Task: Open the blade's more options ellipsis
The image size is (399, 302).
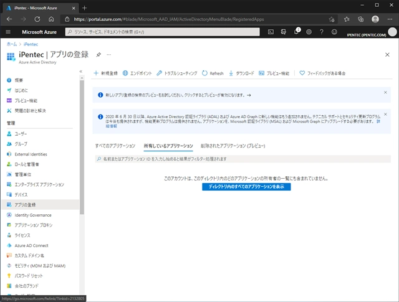Action: [108, 54]
